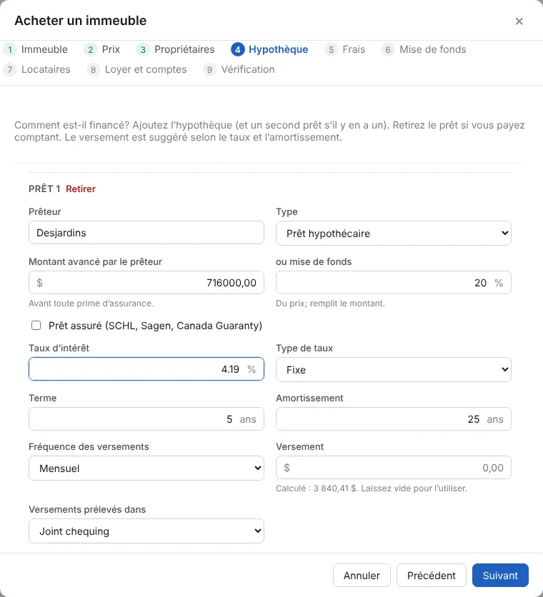Click Retirer to remove Prêt 1
The width and height of the screenshot is (543, 597).
[x=81, y=189]
